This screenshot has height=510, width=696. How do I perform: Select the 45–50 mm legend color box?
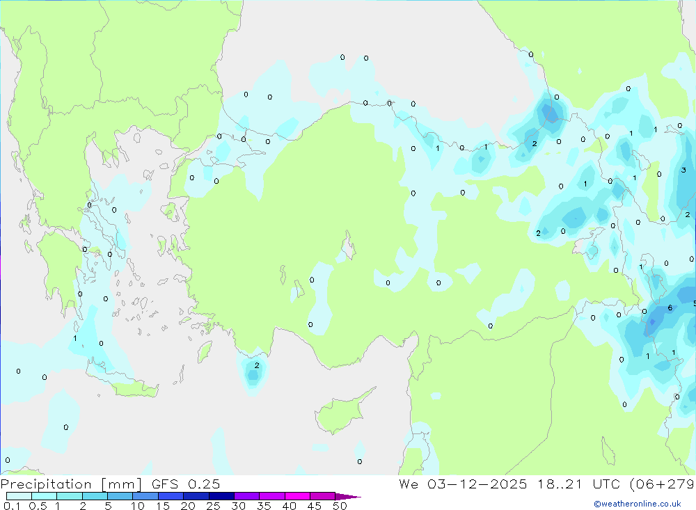323,496
